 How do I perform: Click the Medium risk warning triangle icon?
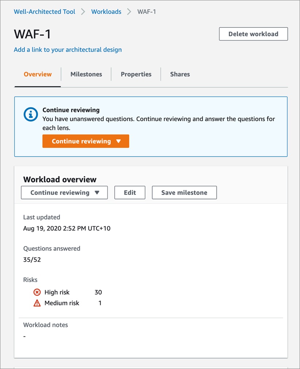[x=37, y=303]
